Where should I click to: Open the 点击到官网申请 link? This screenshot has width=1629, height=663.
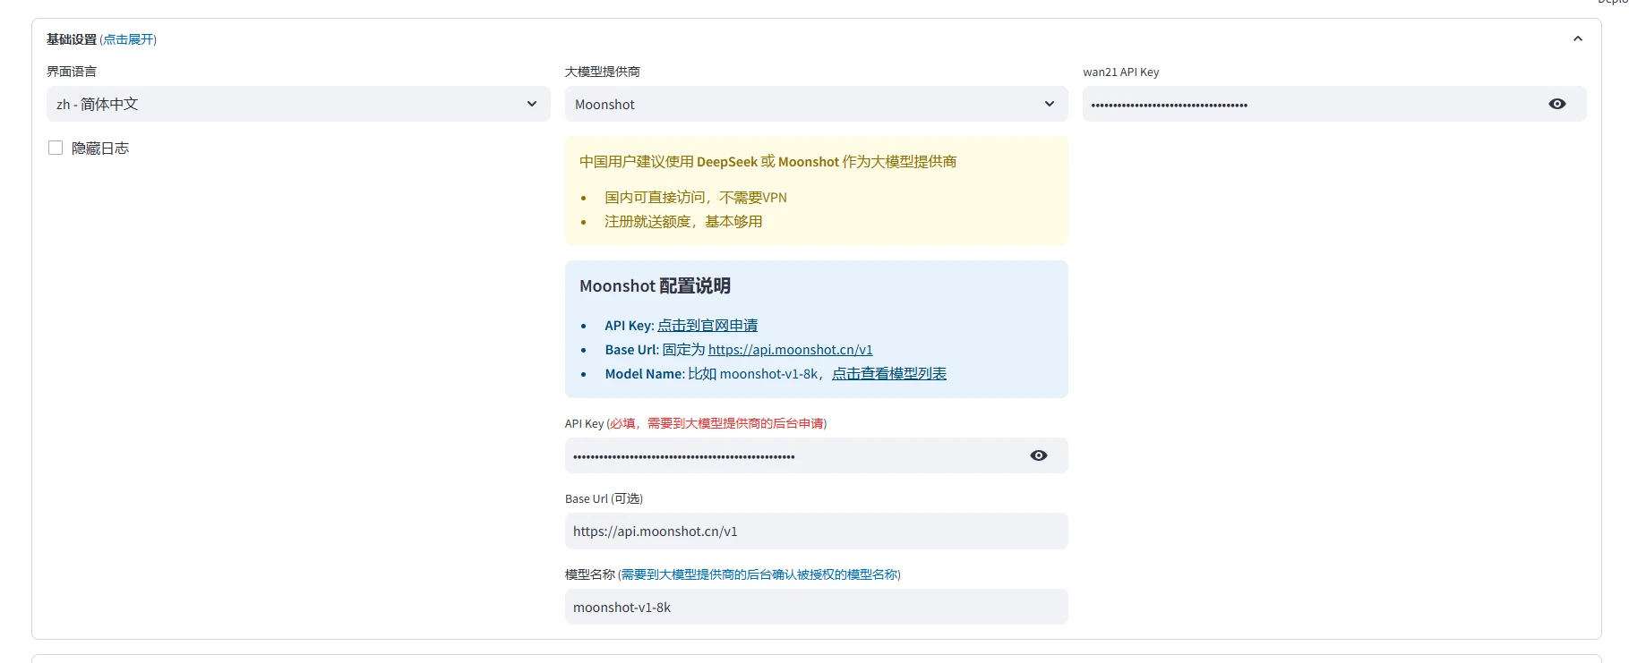(x=707, y=326)
